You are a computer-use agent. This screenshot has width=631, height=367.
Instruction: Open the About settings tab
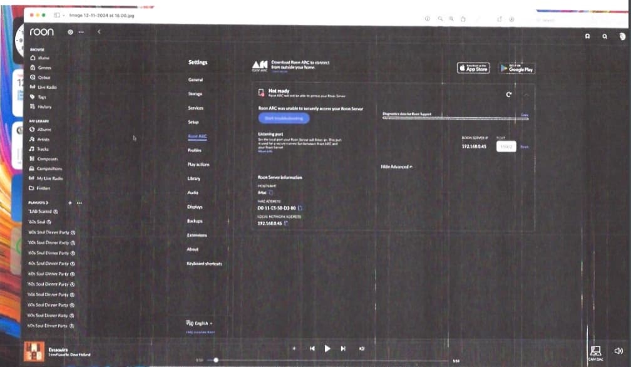192,249
